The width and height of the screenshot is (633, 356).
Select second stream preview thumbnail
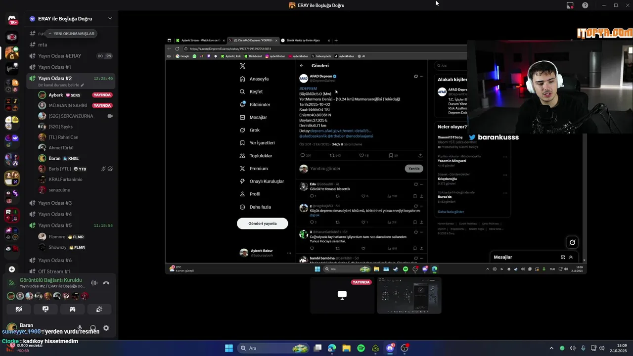409,295
